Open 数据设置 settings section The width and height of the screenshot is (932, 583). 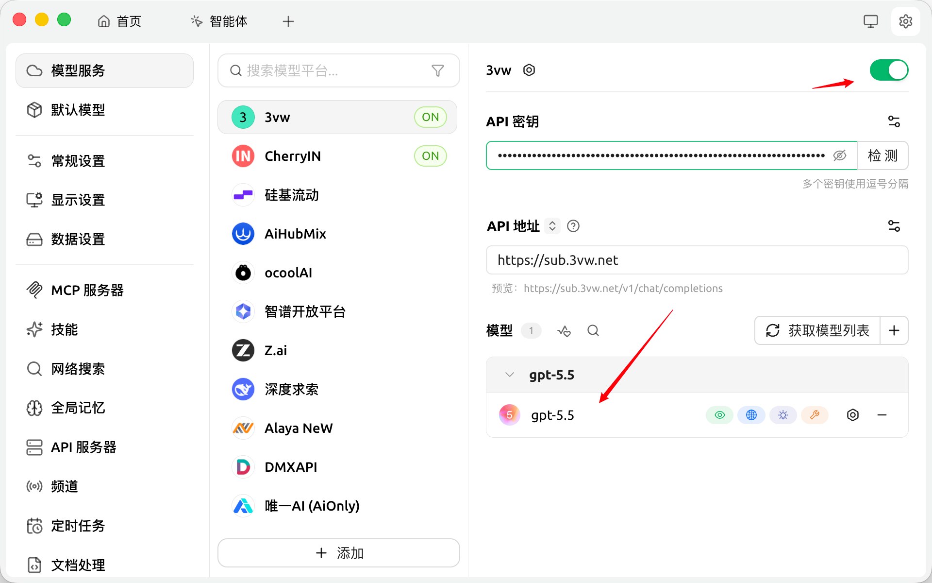pos(104,239)
